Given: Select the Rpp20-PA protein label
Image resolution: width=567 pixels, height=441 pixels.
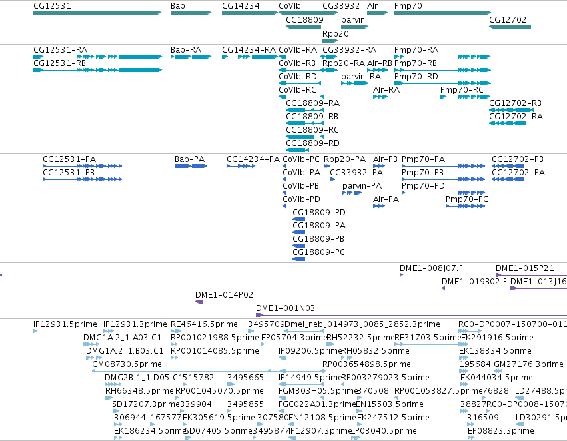Looking at the screenshot, I should point(344,159).
